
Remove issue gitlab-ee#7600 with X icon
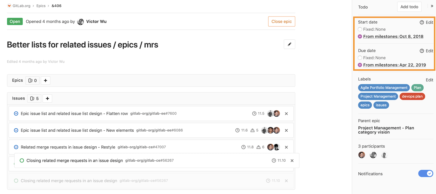tap(286, 114)
